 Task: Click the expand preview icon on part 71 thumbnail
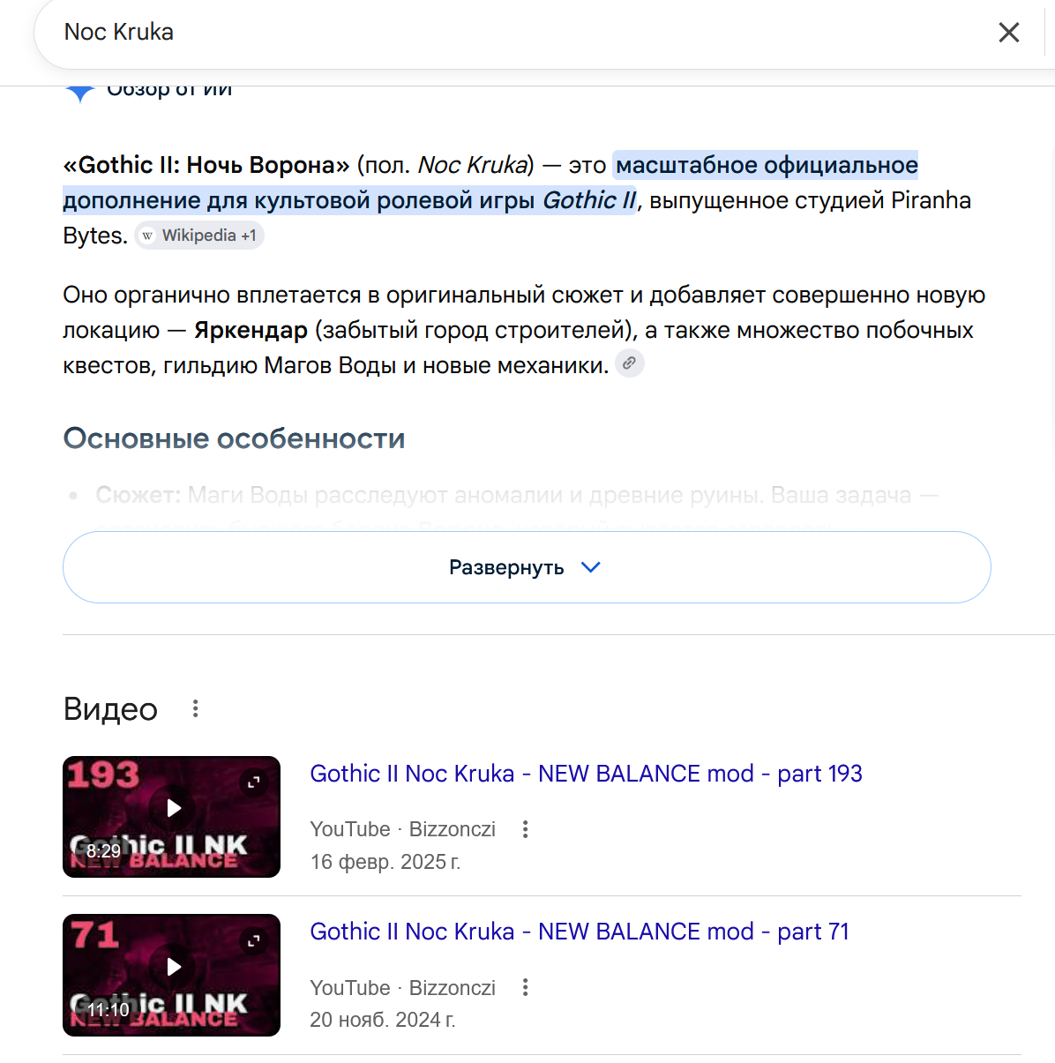coord(254,941)
